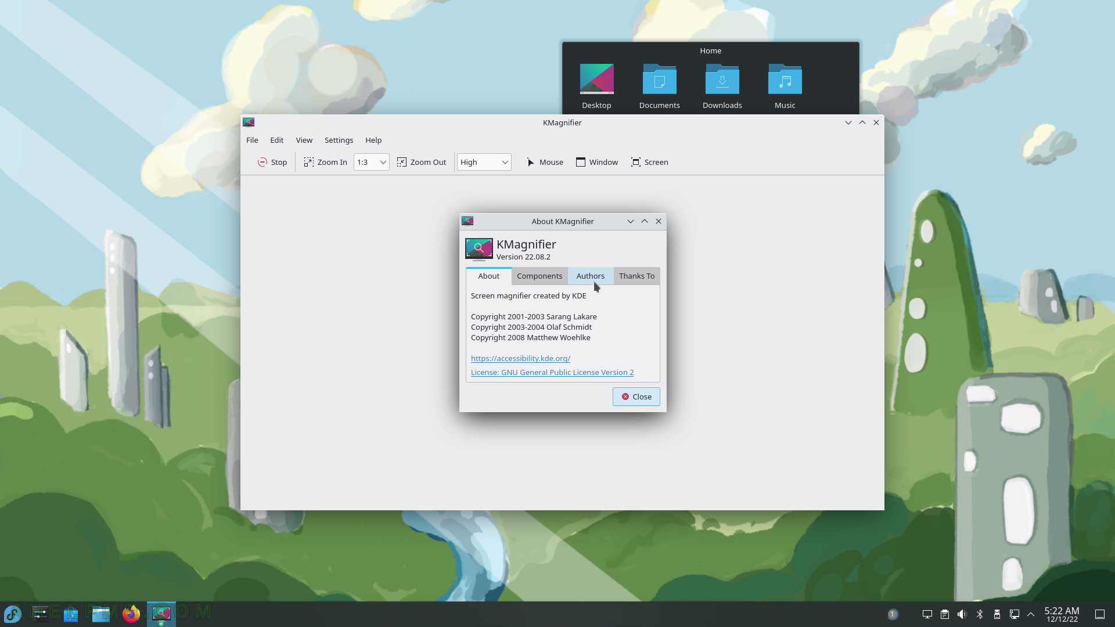
Task: Click 'Copyright 2001-2003 Sarang Lakare' text
Action: point(534,316)
